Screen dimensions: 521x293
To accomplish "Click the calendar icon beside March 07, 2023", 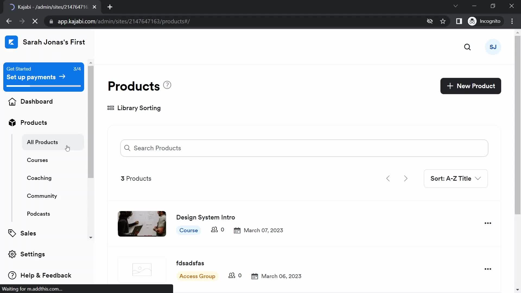I will tap(237, 230).
